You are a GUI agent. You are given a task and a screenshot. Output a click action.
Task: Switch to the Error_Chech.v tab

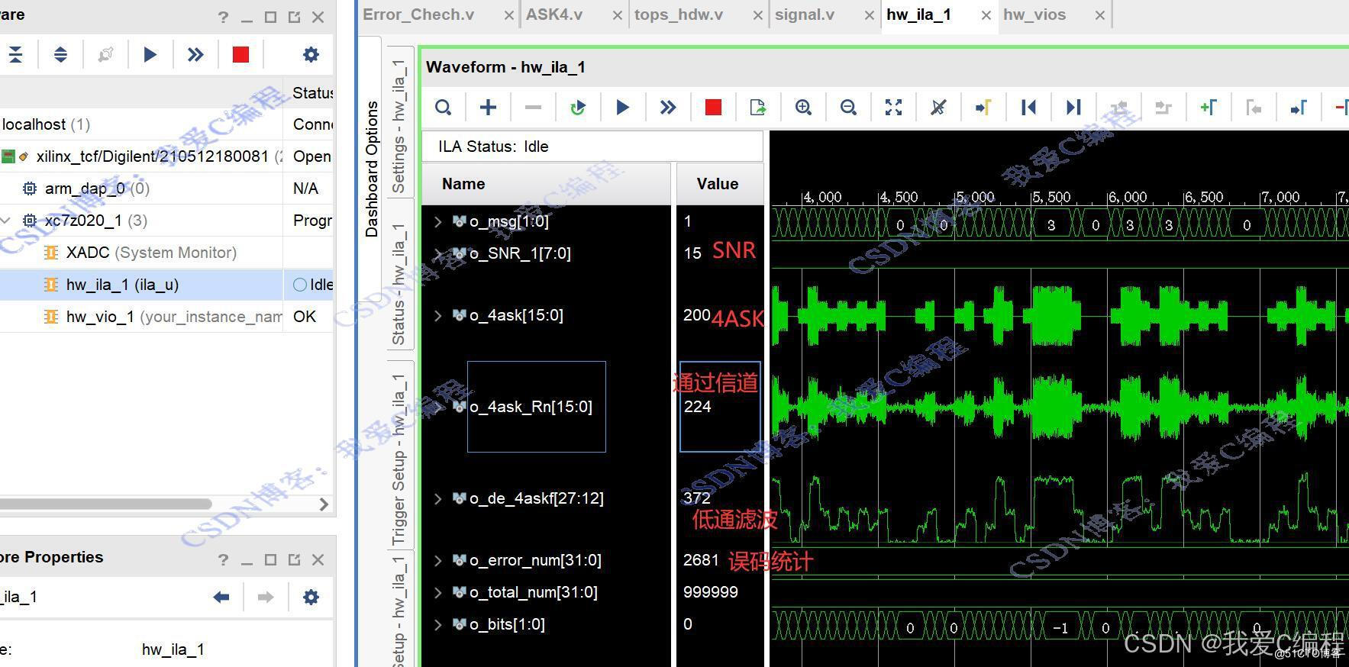click(x=418, y=14)
